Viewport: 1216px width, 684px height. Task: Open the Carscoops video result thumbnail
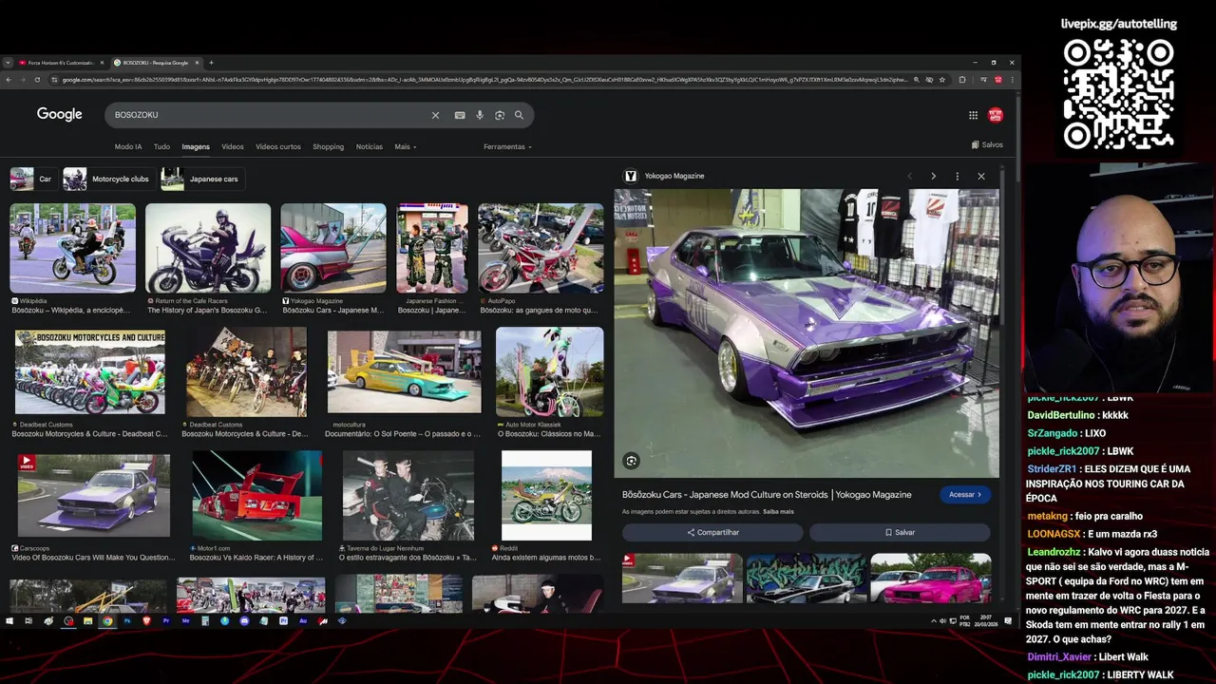[93, 495]
